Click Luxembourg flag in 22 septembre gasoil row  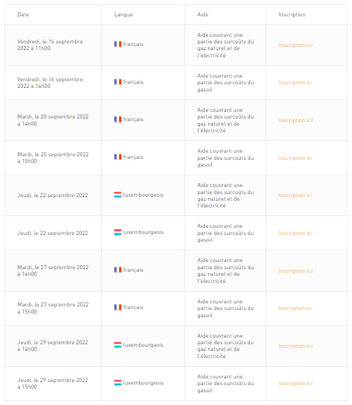click(x=118, y=232)
